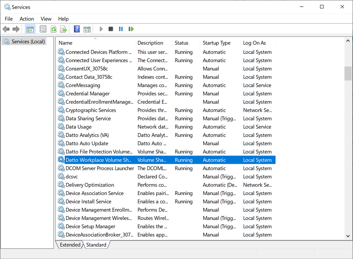The height and width of the screenshot is (259, 353).
Task: Click the Export List toolbar icon
Action: click(63, 29)
